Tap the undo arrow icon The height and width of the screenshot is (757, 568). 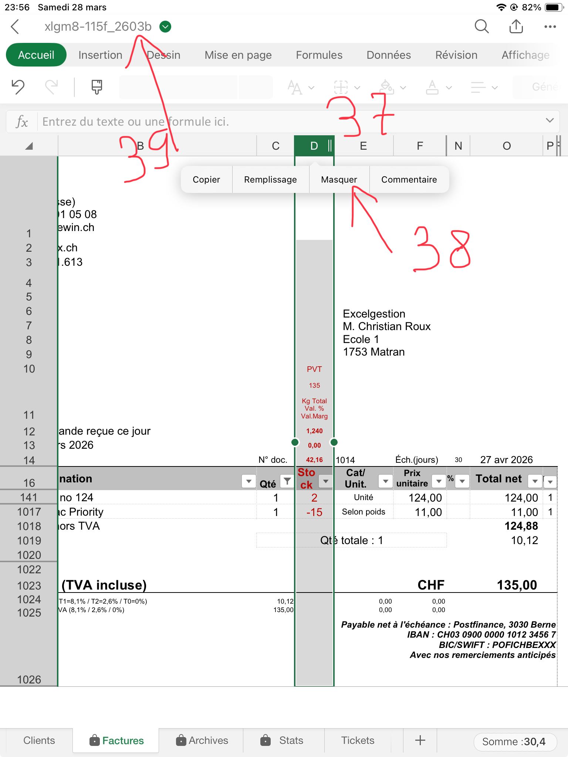tap(18, 87)
